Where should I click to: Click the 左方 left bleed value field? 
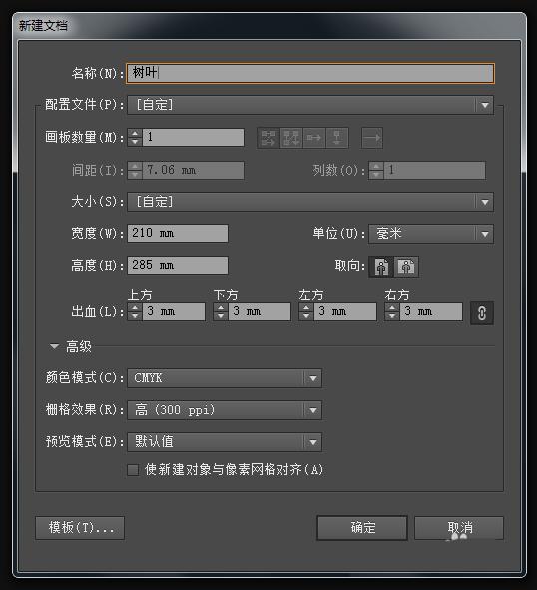[345, 311]
